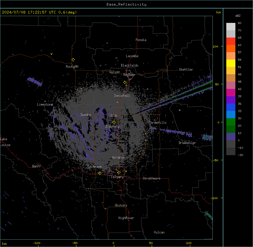Select the Lacombe city label

[x=132, y=56]
